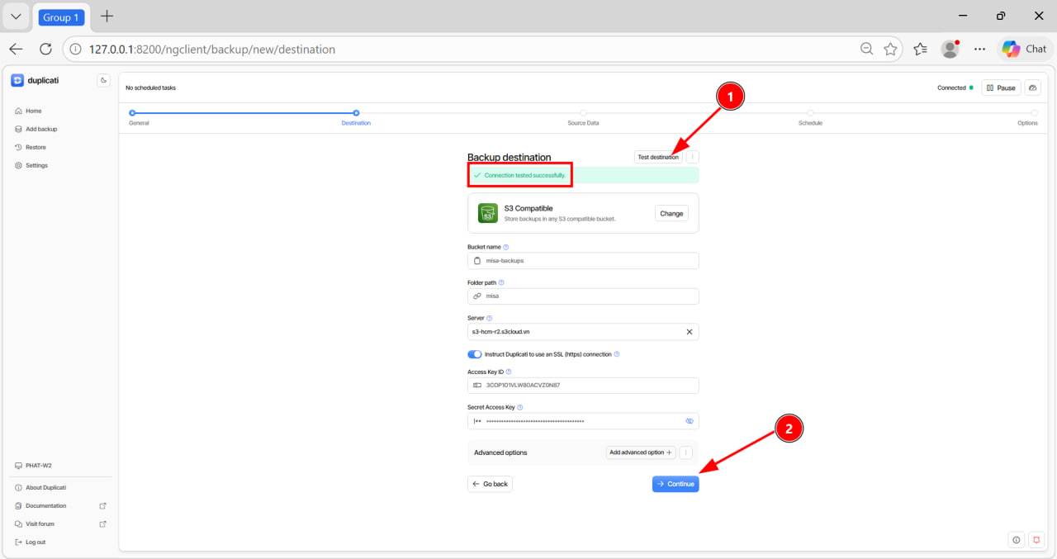This screenshot has height=559, width=1057.
Task: Disable the SSL (https) connection toggle
Action: 475,354
